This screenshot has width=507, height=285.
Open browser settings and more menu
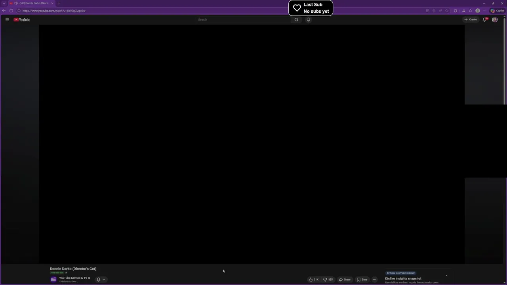point(485,11)
